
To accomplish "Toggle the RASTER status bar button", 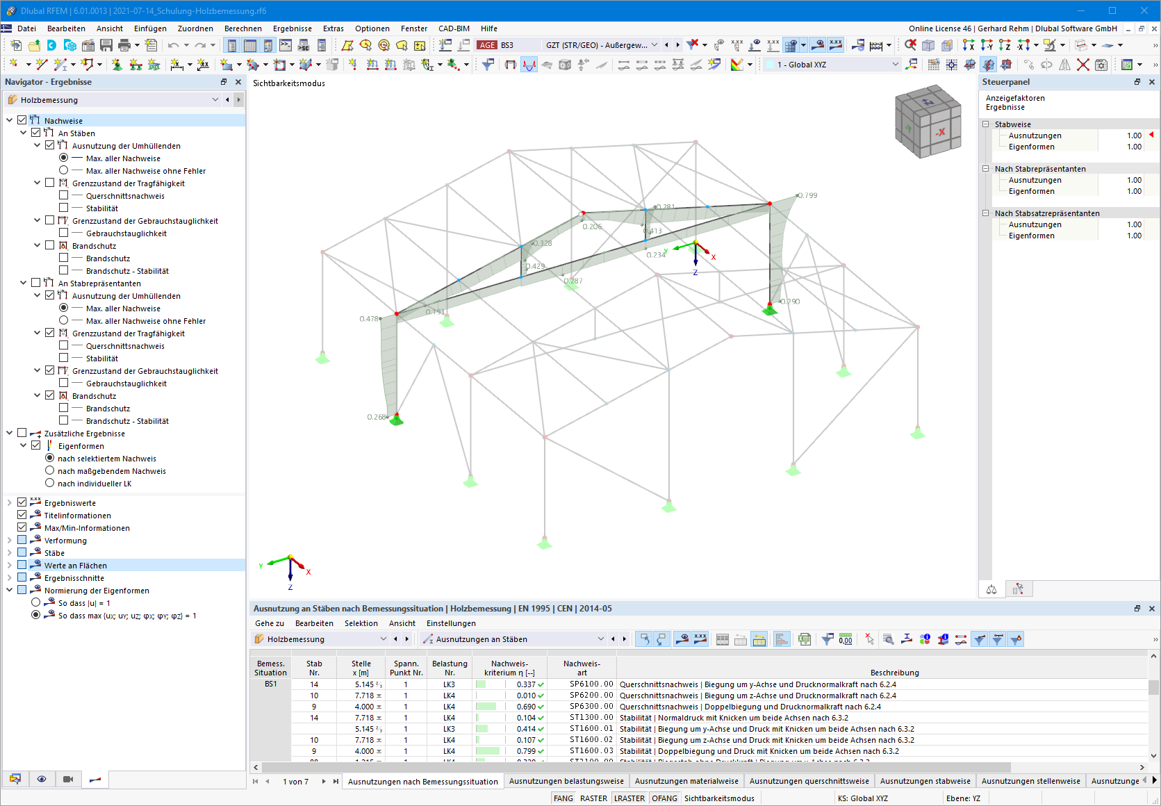I will (593, 798).
